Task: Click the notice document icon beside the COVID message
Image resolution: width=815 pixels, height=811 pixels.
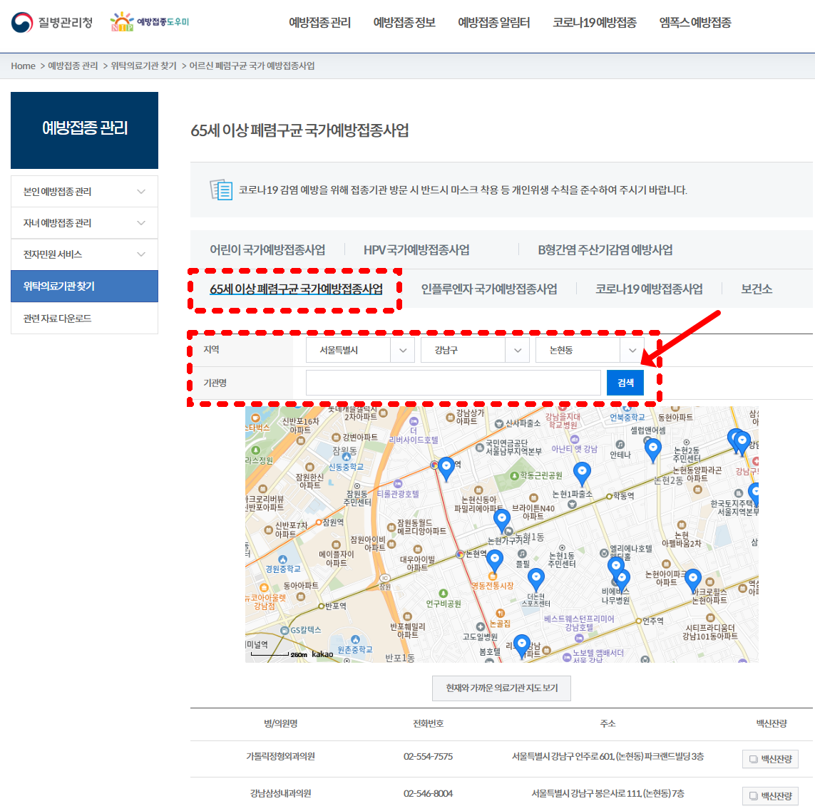Action: click(x=221, y=190)
